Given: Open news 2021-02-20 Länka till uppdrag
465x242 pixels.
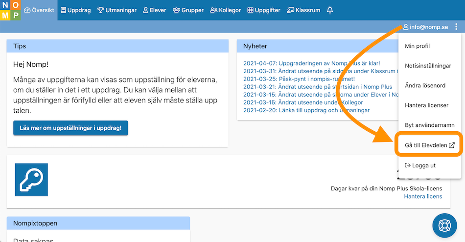Looking at the screenshot, I should (306, 110).
